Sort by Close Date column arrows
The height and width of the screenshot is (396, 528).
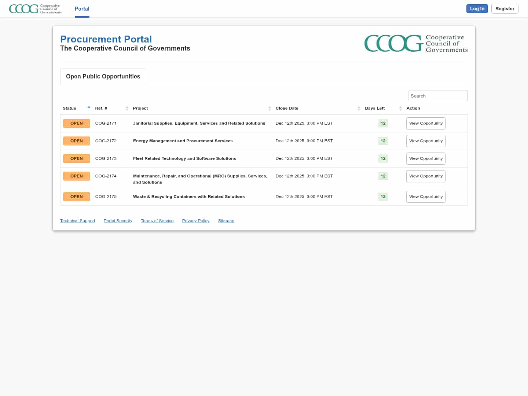click(359, 108)
